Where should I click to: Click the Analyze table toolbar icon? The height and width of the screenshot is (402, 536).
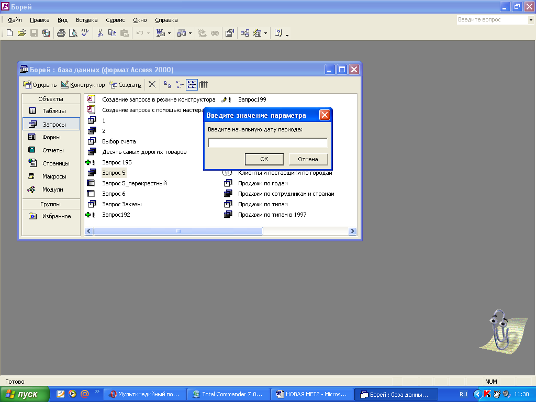click(182, 33)
